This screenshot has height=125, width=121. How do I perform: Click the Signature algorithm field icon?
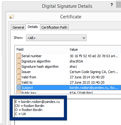tap(19, 61)
